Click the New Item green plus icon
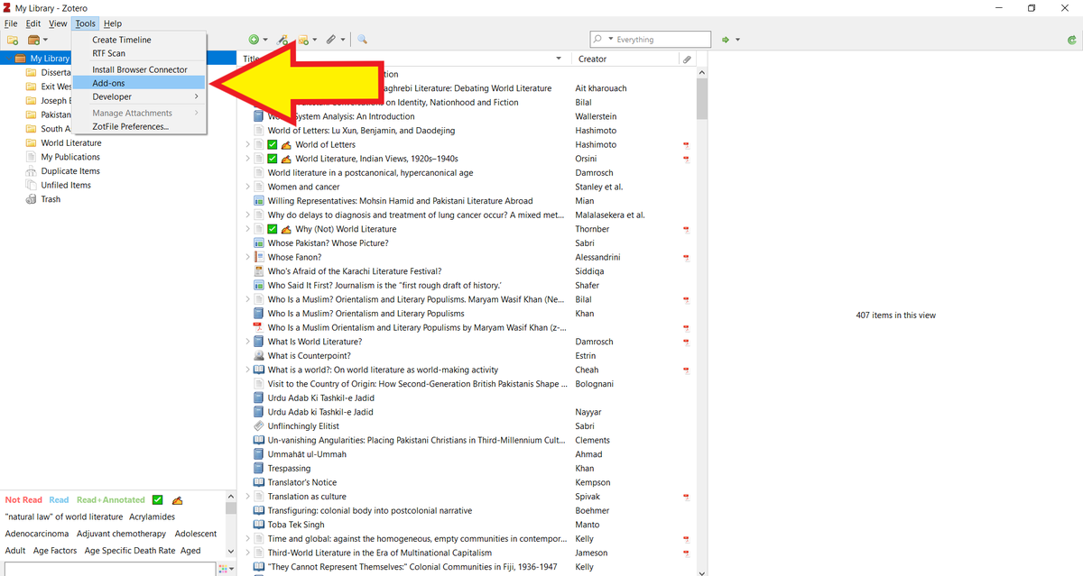The height and width of the screenshot is (576, 1083). [254, 39]
